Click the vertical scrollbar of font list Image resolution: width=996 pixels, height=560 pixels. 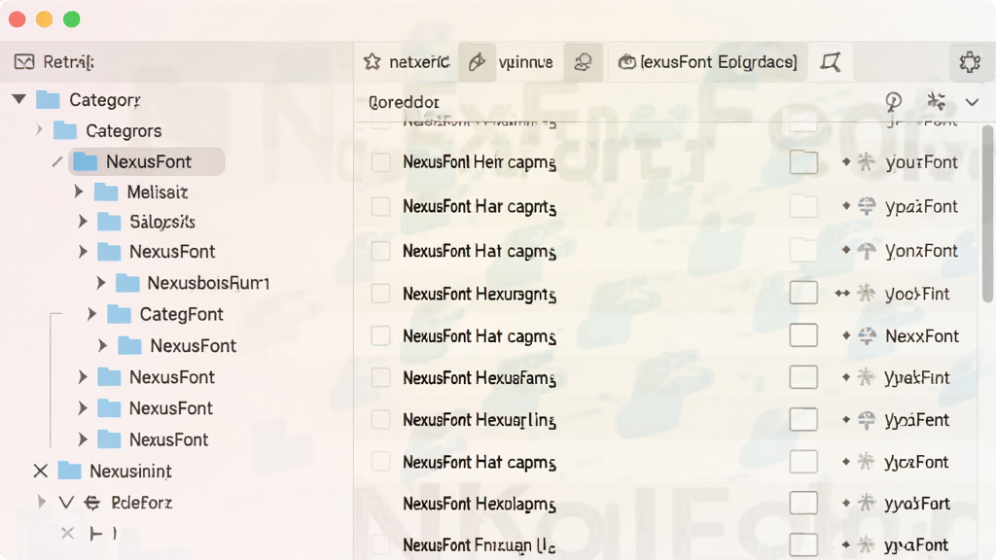point(987,213)
